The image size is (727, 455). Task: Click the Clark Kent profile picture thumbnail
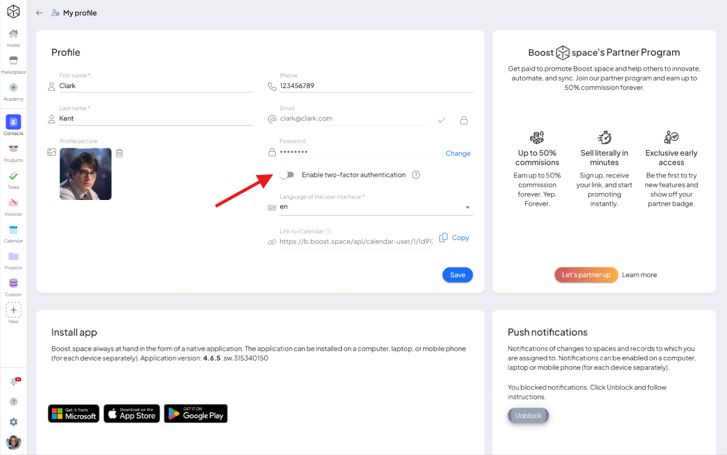point(85,174)
